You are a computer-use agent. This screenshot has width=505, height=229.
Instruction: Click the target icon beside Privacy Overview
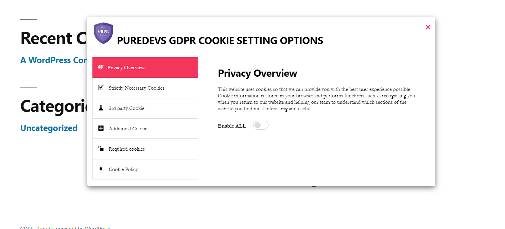point(101,67)
